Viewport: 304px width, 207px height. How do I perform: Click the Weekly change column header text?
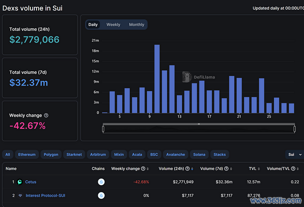click(x=126, y=169)
